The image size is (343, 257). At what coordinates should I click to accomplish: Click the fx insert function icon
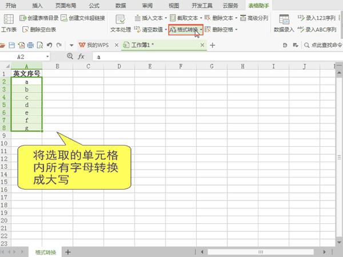[x=81, y=57]
